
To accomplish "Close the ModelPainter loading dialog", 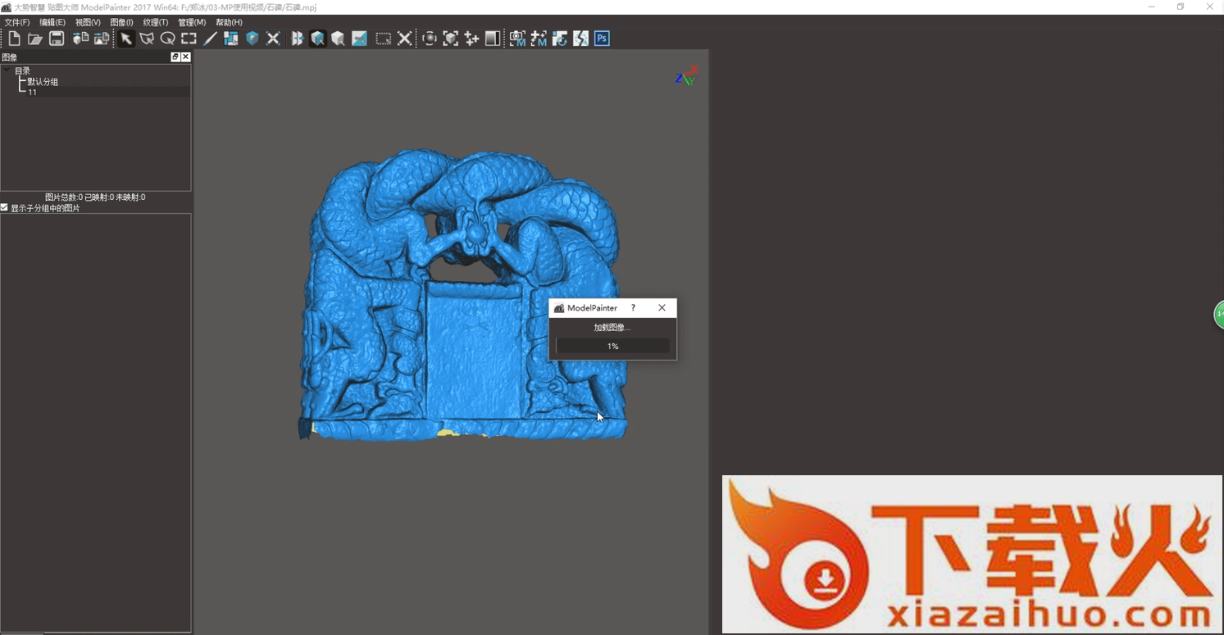I will tap(662, 308).
